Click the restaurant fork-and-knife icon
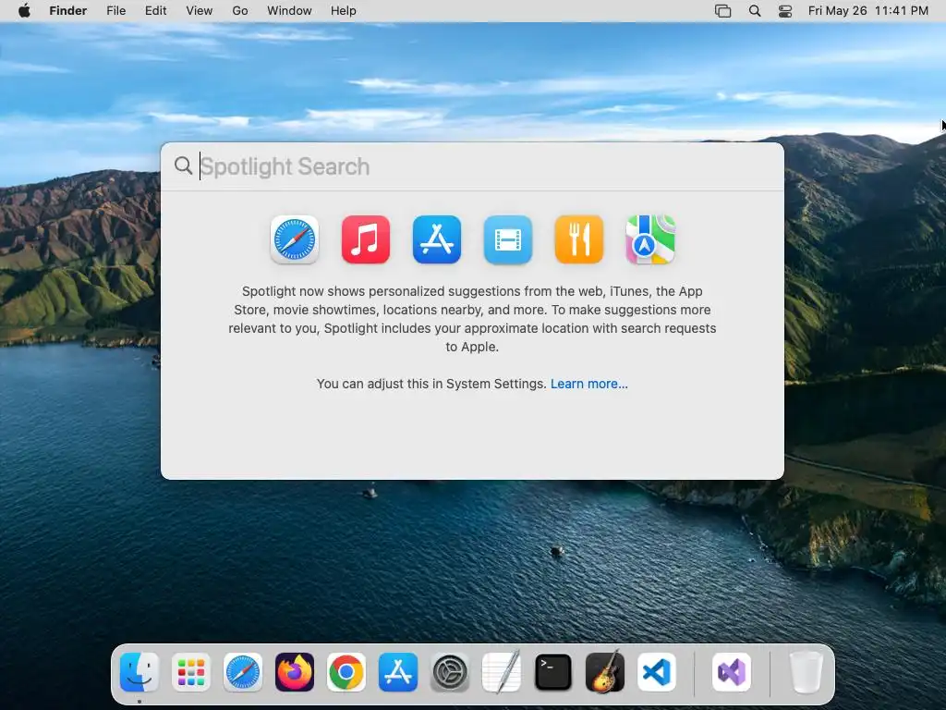Image resolution: width=946 pixels, height=710 pixels. [579, 239]
